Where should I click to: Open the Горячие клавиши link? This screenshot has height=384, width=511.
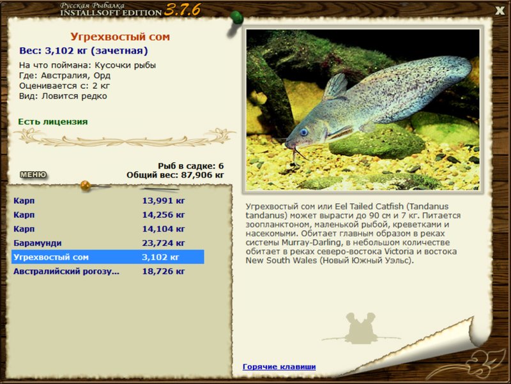click(x=279, y=367)
